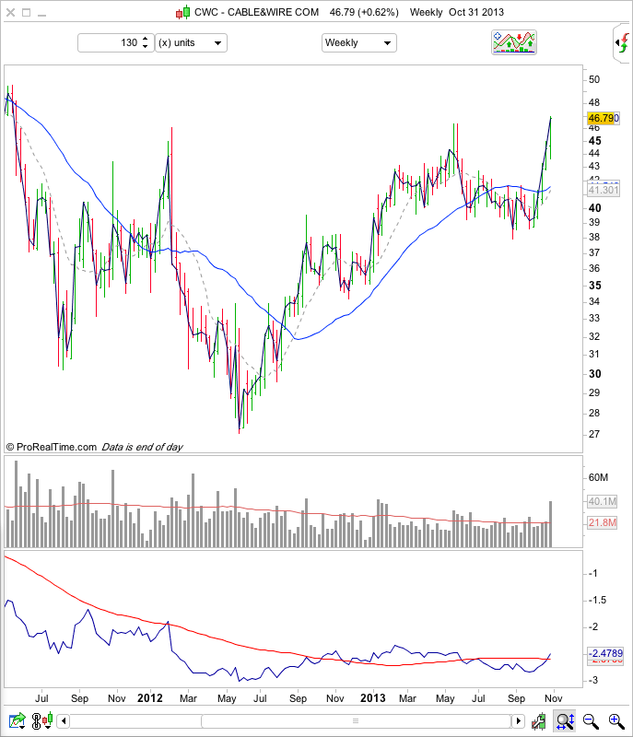Click the 30 label on price axis
This screenshot has width=633, height=737.
tap(594, 374)
